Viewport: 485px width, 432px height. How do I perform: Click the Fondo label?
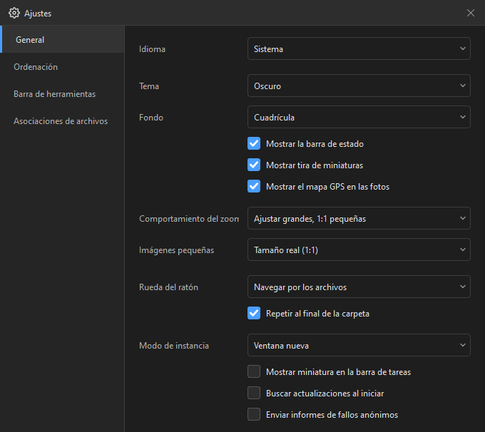[x=151, y=118]
